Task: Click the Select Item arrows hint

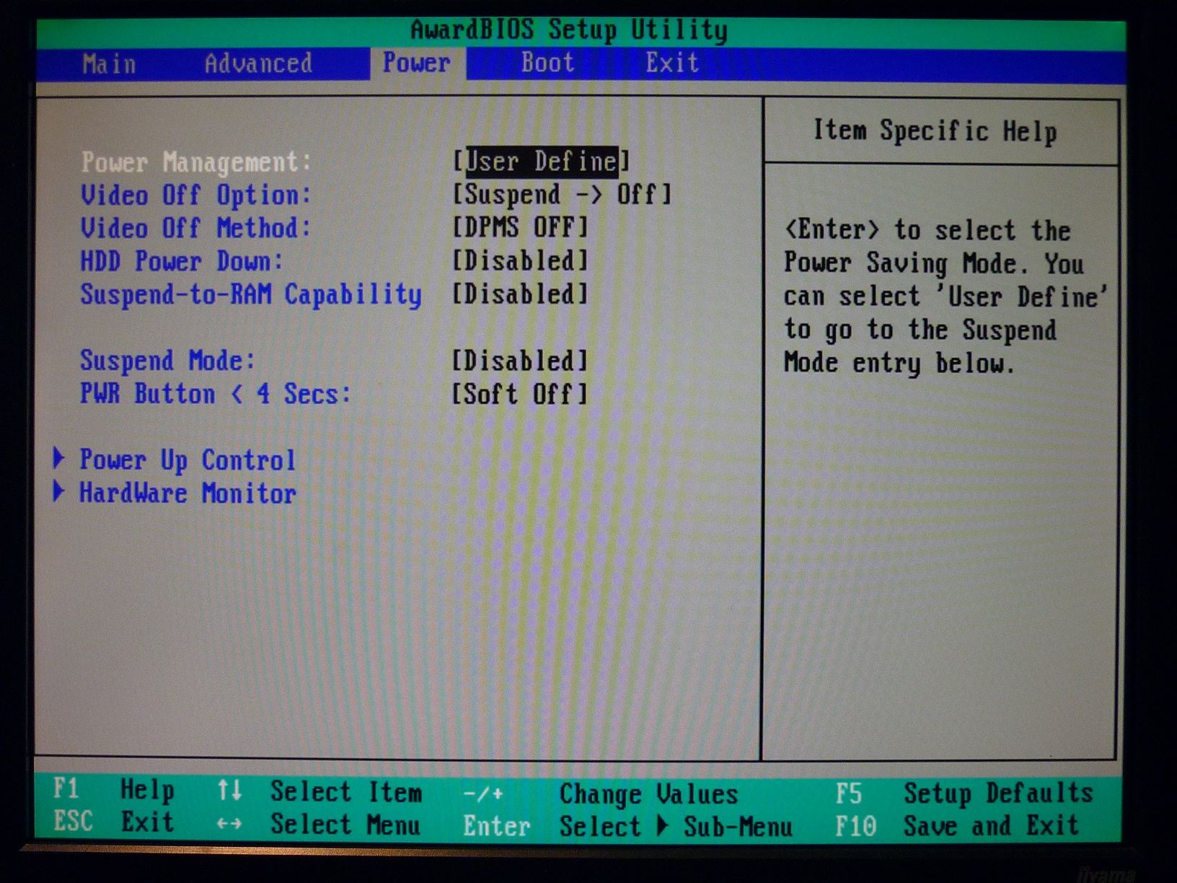Action: point(319,791)
